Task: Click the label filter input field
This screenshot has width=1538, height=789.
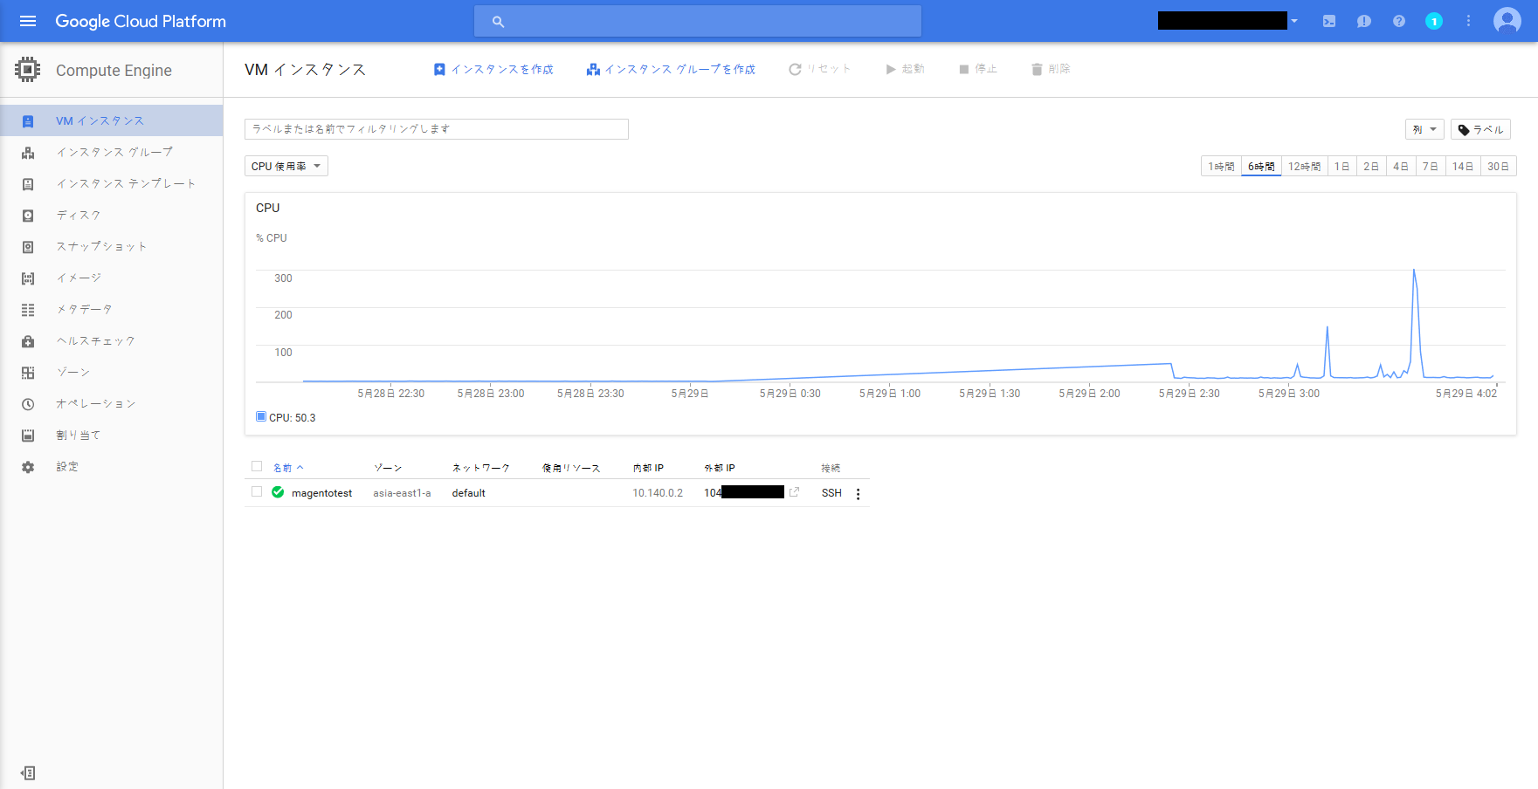Action: 436,128
